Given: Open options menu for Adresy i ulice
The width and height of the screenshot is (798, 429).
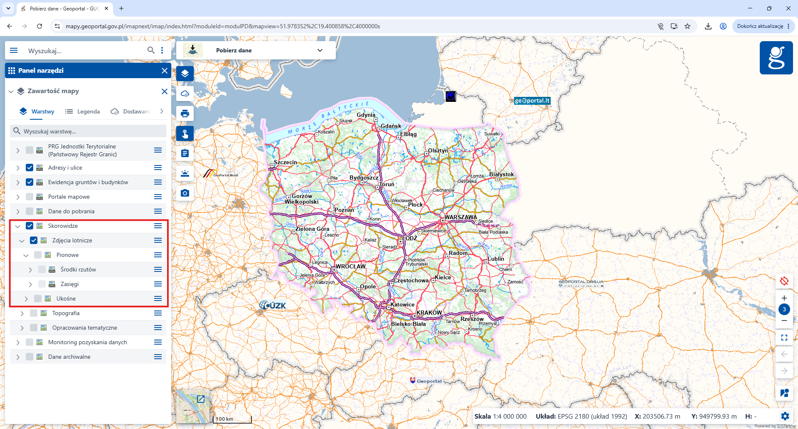Looking at the screenshot, I should click(158, 168).
